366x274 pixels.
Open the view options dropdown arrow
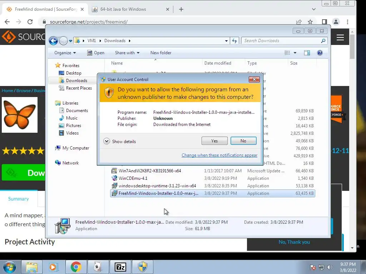tap(295, 53)
